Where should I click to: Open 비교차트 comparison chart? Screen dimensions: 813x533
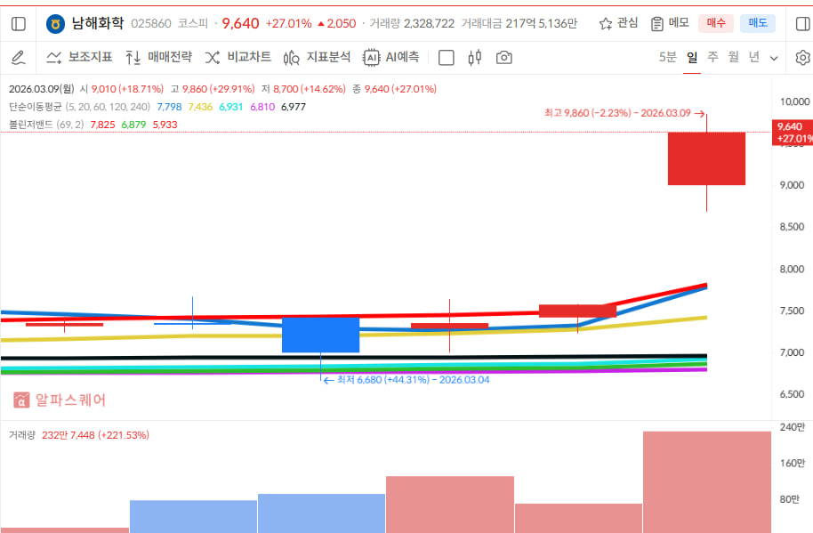click(238, 58)
